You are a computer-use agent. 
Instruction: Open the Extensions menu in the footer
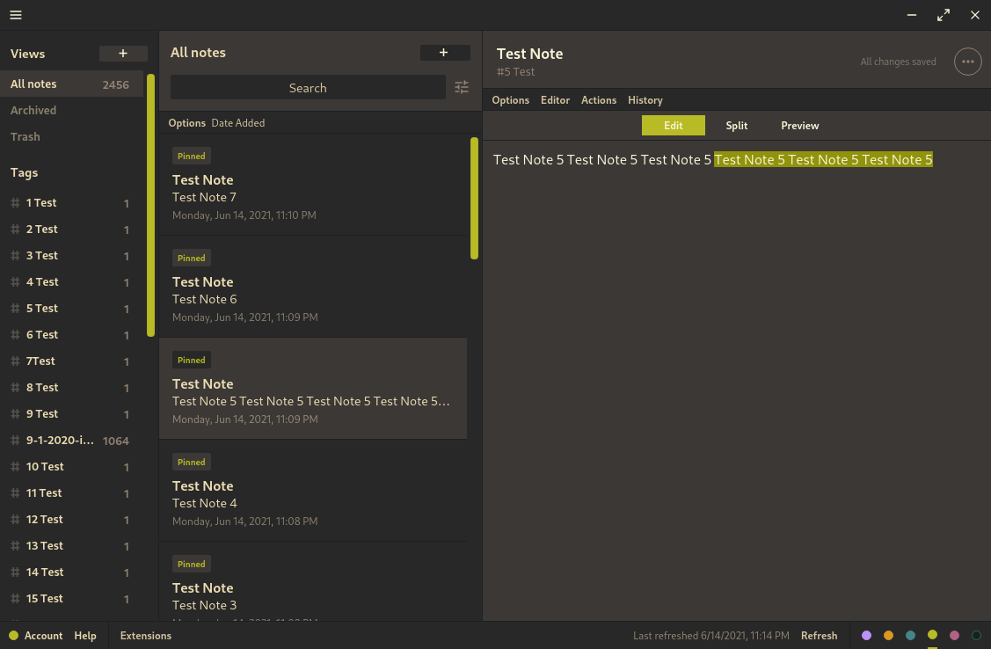[x=146, y=636]
